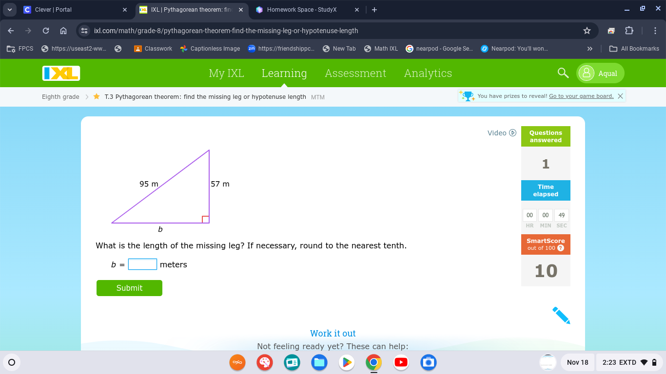Image resolution: width=666 pixels, height=374 pixels.
Task: Open the Camera app on shelf
Action: point(429,362)
